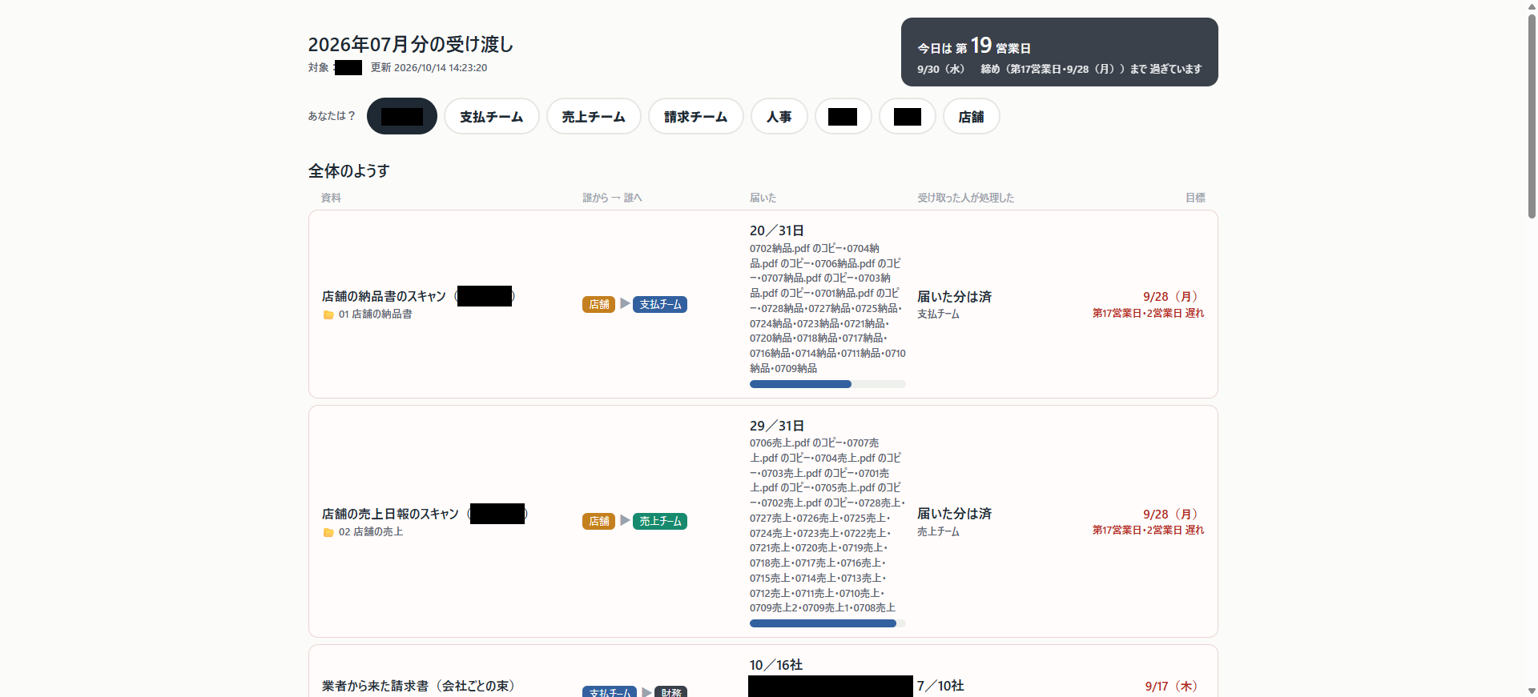Screen dimensions: 1538x697
Task: Click the row title 店舗の売上日報のスキャン
Action: click(390, 514)
